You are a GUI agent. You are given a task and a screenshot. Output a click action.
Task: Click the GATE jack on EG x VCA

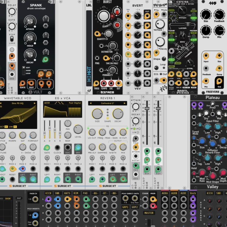47,147
